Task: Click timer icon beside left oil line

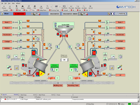Action: click(x=19, y=75)
